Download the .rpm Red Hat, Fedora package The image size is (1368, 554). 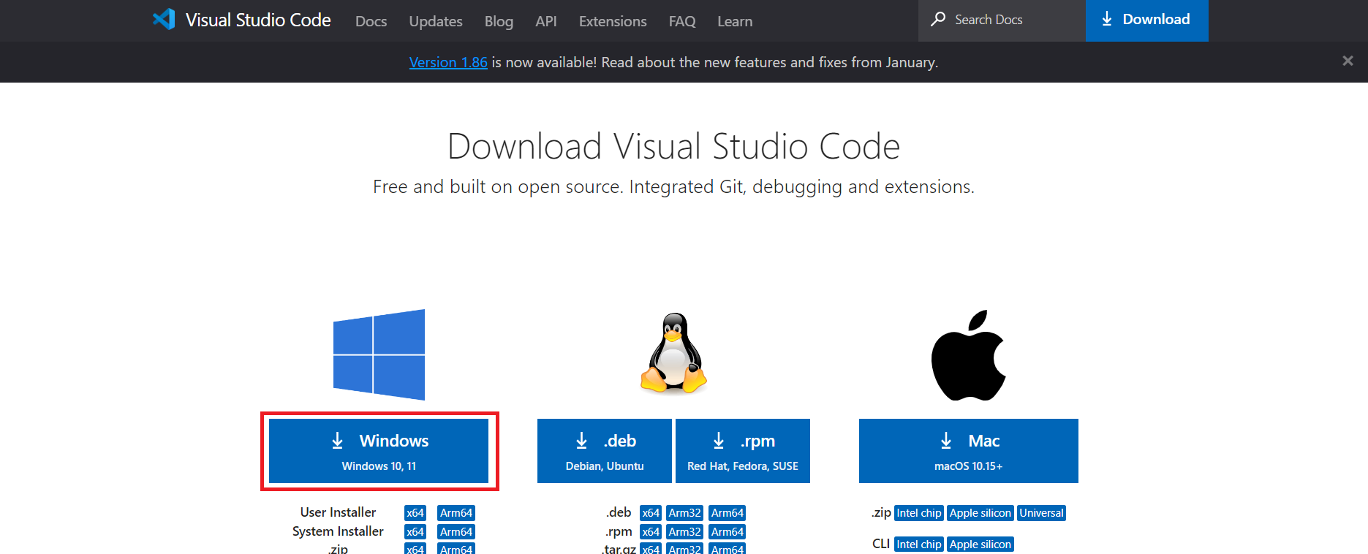pyautogui.click(x=743, y=451)
